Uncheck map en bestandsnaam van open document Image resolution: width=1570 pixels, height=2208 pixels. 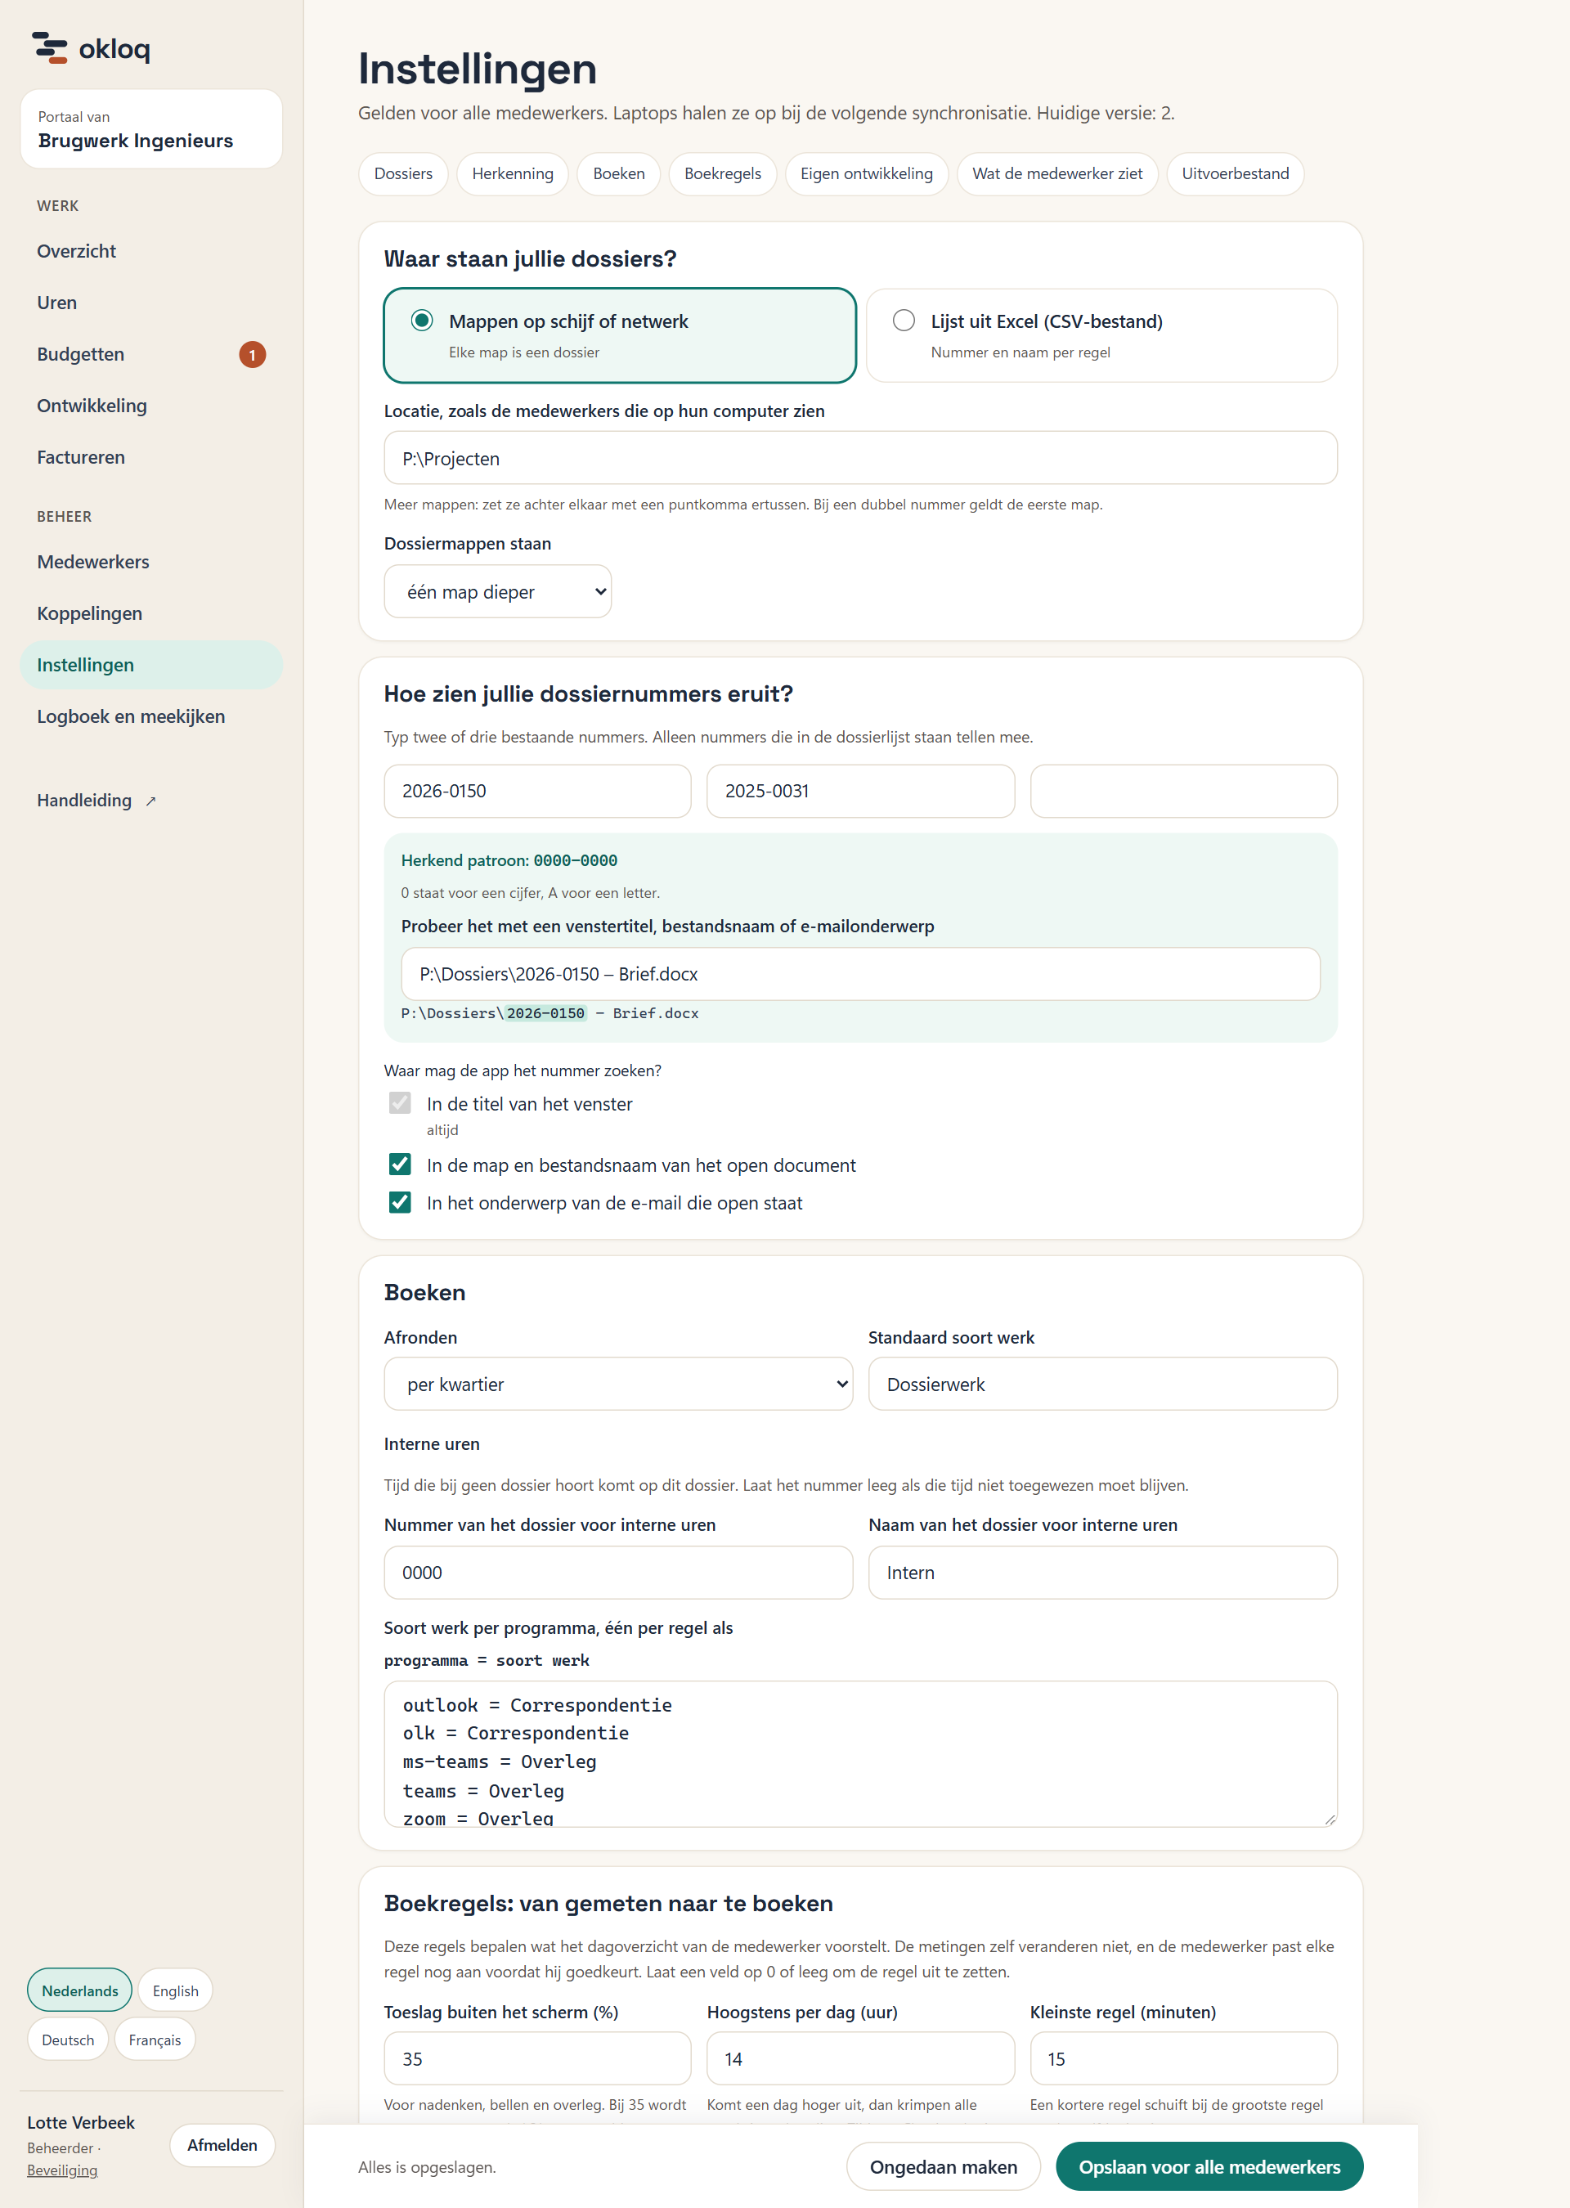399,1164
